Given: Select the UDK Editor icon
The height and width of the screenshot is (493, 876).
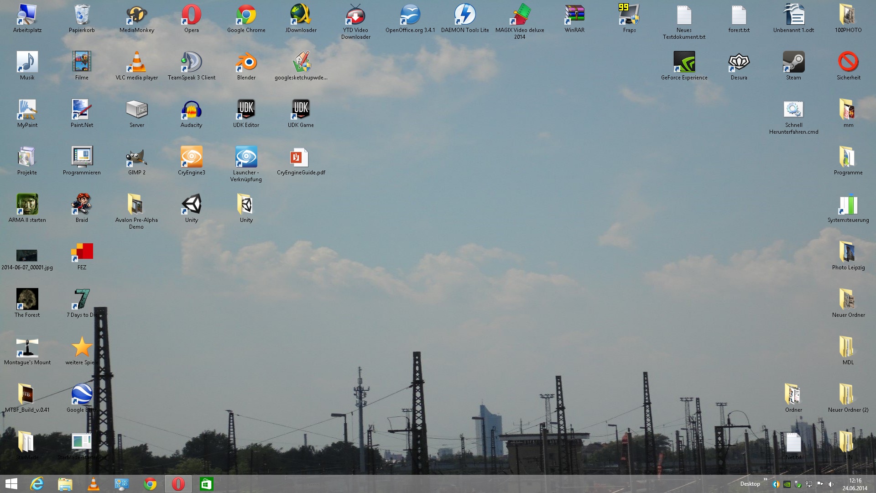Looking at the screenshot, I should 246,110.
